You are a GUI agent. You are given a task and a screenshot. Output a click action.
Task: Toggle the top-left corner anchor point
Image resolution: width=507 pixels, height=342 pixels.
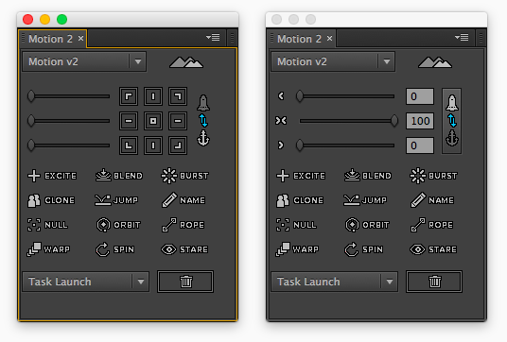[x=129, y=96]
